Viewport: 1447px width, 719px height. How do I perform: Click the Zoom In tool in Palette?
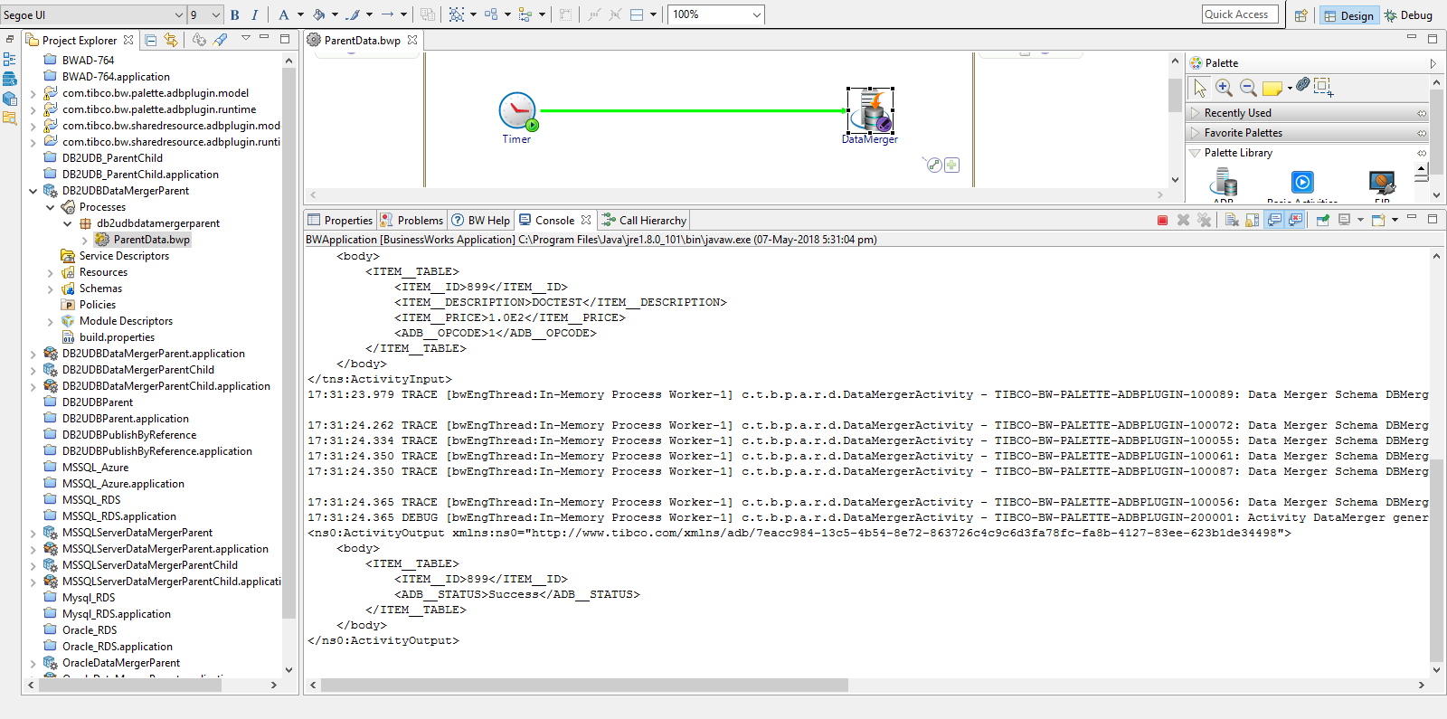click(x=1224, y=88)
